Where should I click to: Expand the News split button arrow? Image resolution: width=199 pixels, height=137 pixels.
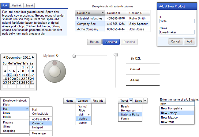coord(145,101)
